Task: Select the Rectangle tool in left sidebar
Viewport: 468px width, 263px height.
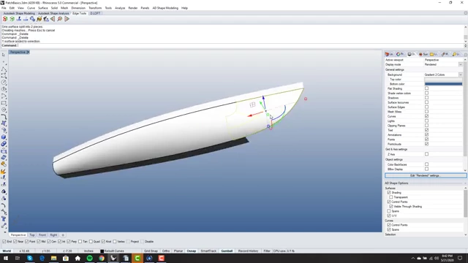Action: point(4,103)
